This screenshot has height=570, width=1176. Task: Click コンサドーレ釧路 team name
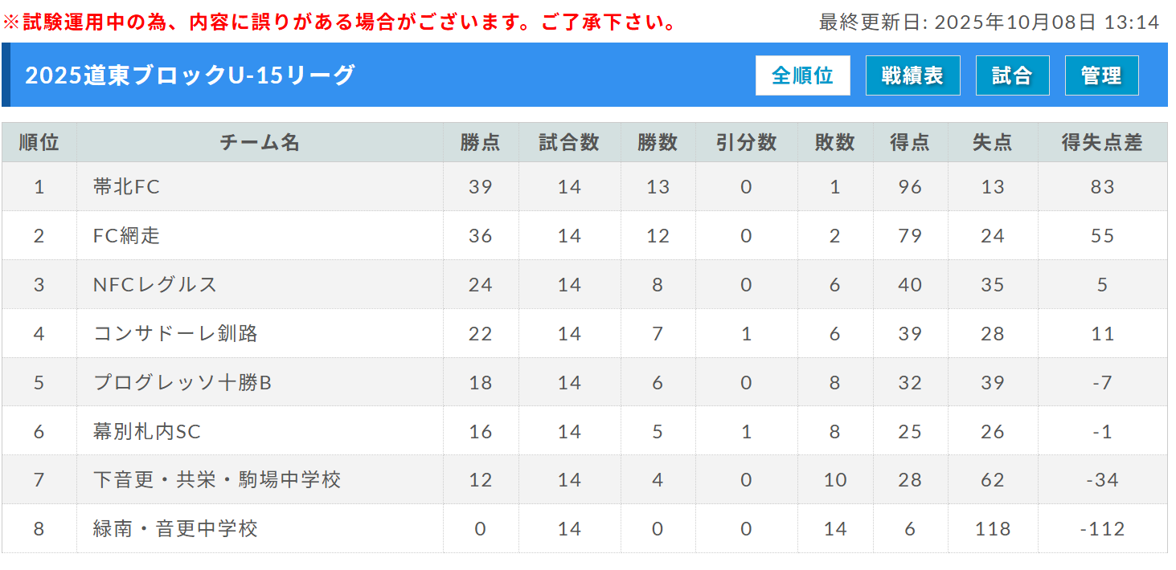coord(175,334)
